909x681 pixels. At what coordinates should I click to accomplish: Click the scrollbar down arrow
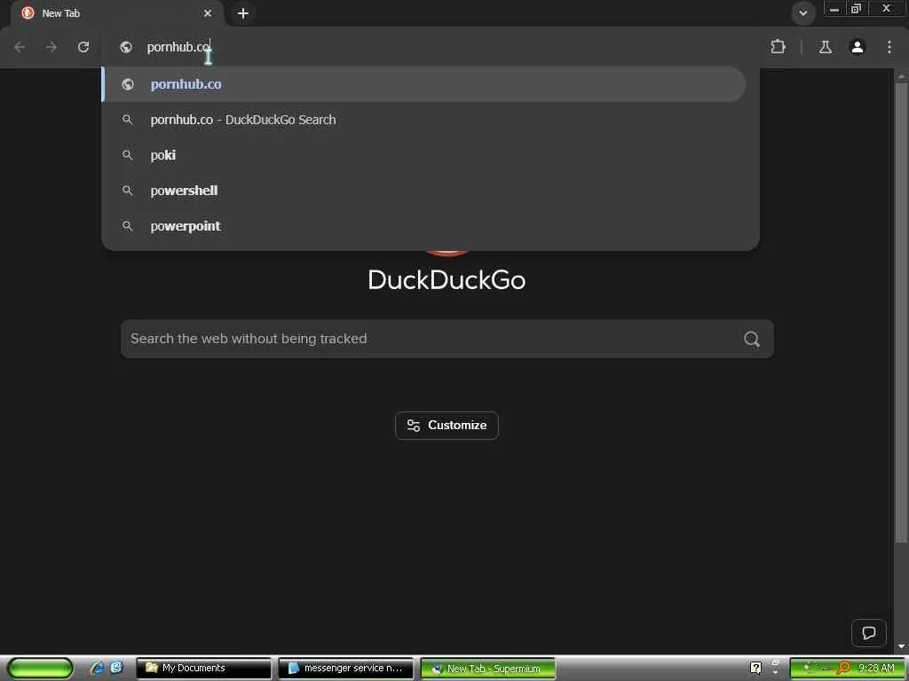coord(901,646)
